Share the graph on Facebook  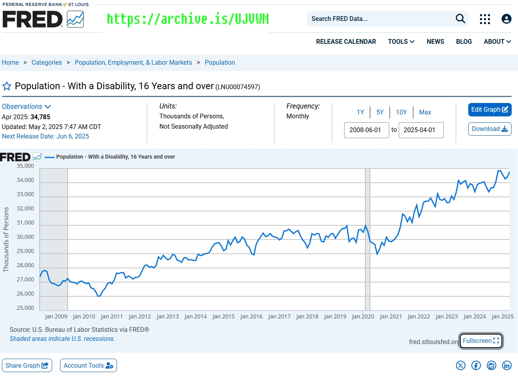476,365
